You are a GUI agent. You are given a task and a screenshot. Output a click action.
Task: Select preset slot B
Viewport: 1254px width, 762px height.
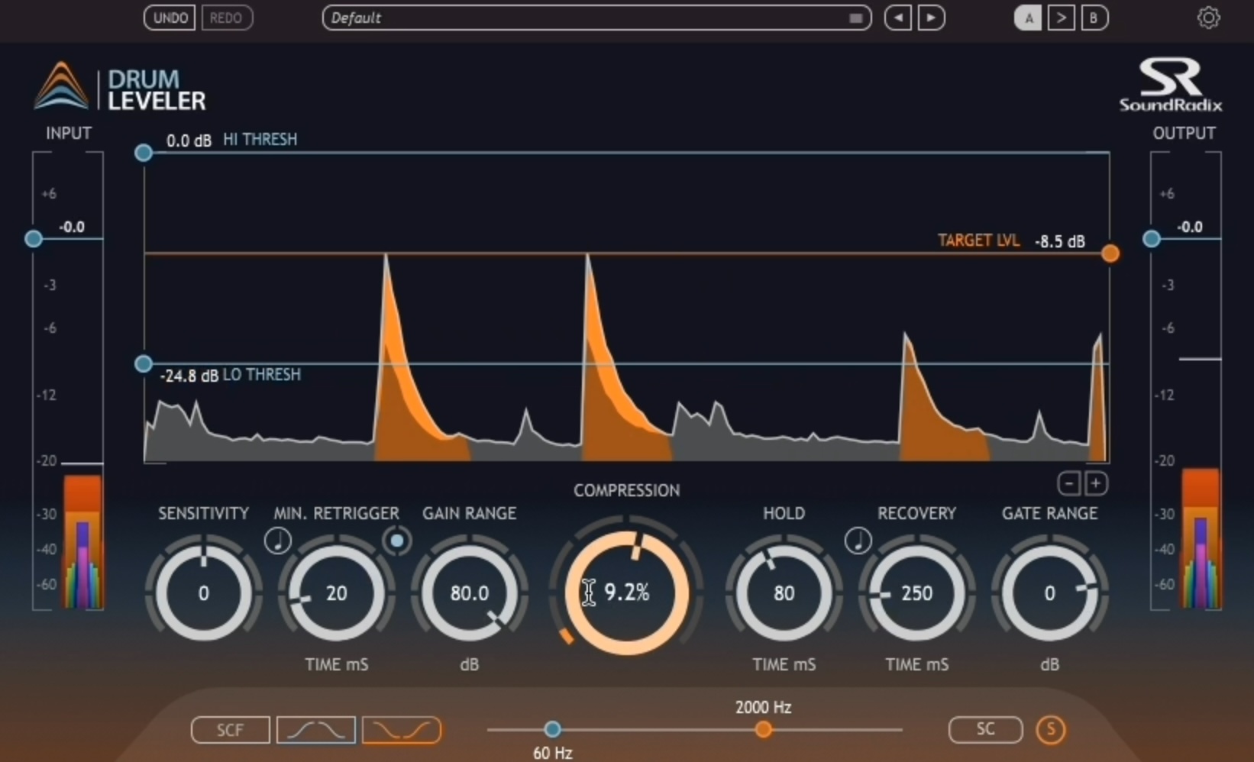[1094, 18]
